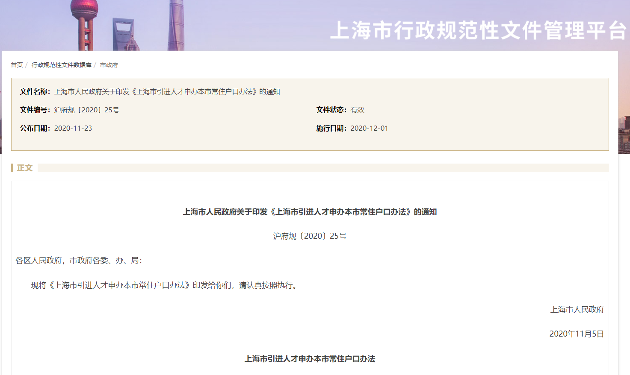
Task: Click the status value 有效
Action: 358,110
